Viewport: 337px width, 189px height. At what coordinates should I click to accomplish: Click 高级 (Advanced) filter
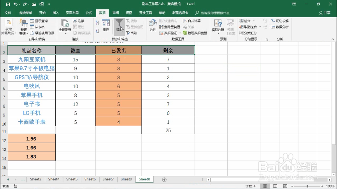[132, 33]
